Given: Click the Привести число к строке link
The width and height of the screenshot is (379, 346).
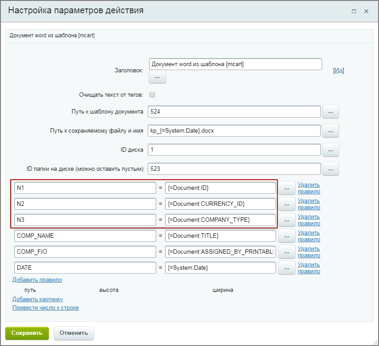Looking at the screenshot, I should pyautogui.click(x=45, y=308).
